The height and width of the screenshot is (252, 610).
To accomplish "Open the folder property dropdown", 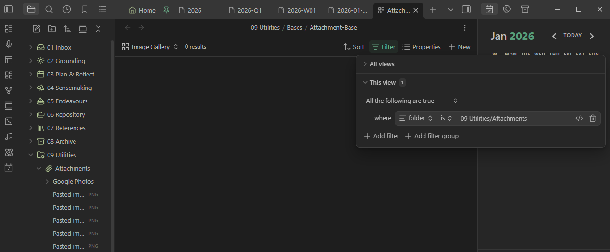I will coord(416,118).
